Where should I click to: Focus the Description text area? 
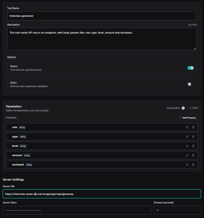point(102,39)
